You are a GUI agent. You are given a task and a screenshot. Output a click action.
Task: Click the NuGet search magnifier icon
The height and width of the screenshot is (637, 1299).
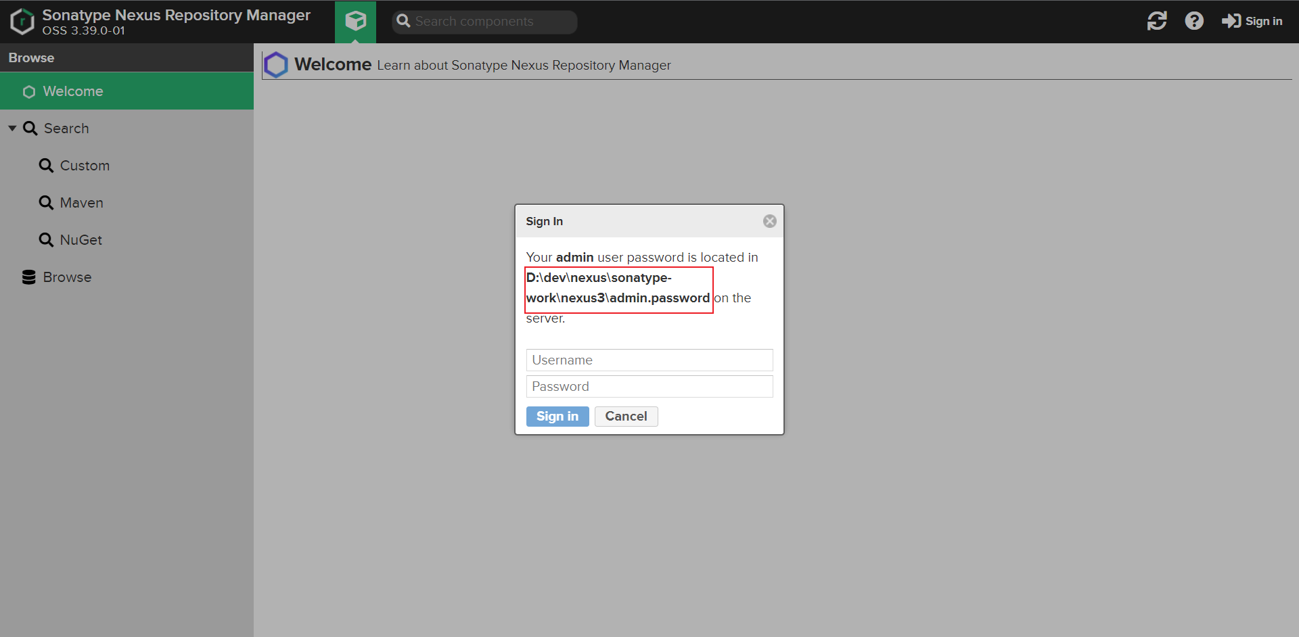click(x=46, y=240)
